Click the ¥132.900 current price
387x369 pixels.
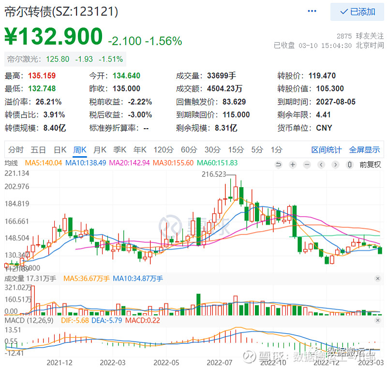pos(53,36)
